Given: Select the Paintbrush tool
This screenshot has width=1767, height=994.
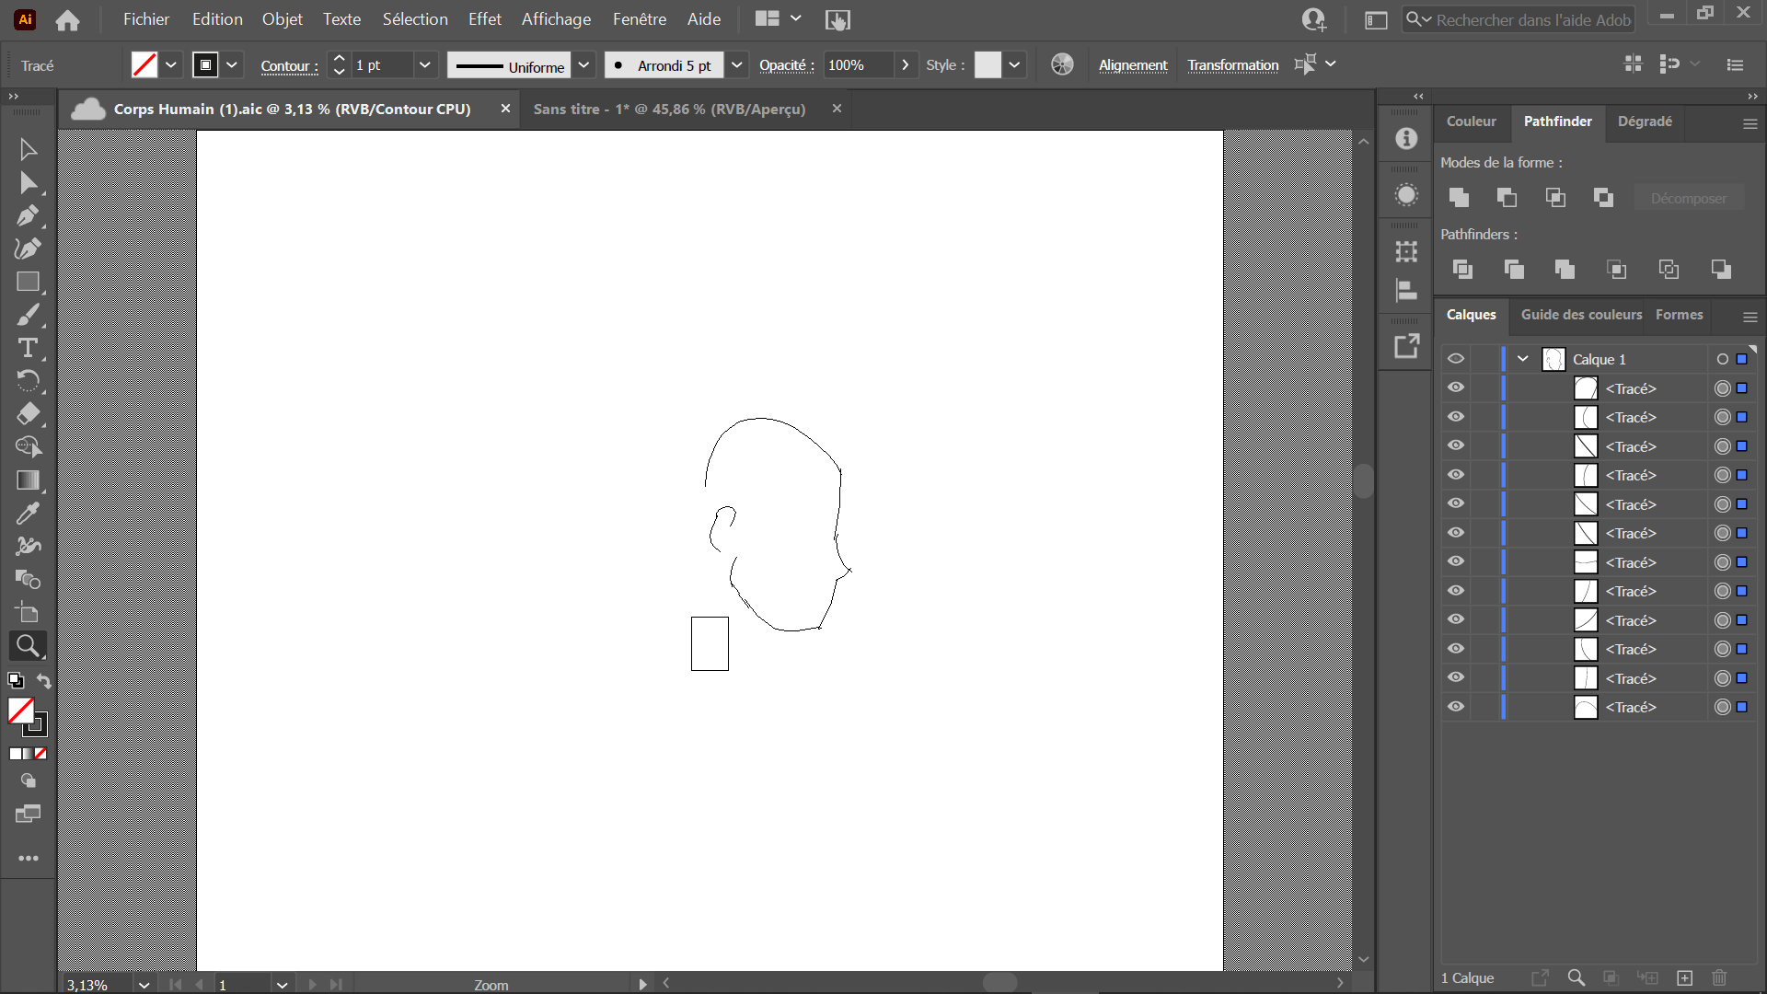Looking at the screenshot, I should pyautogui.click(x=27, y=315).
